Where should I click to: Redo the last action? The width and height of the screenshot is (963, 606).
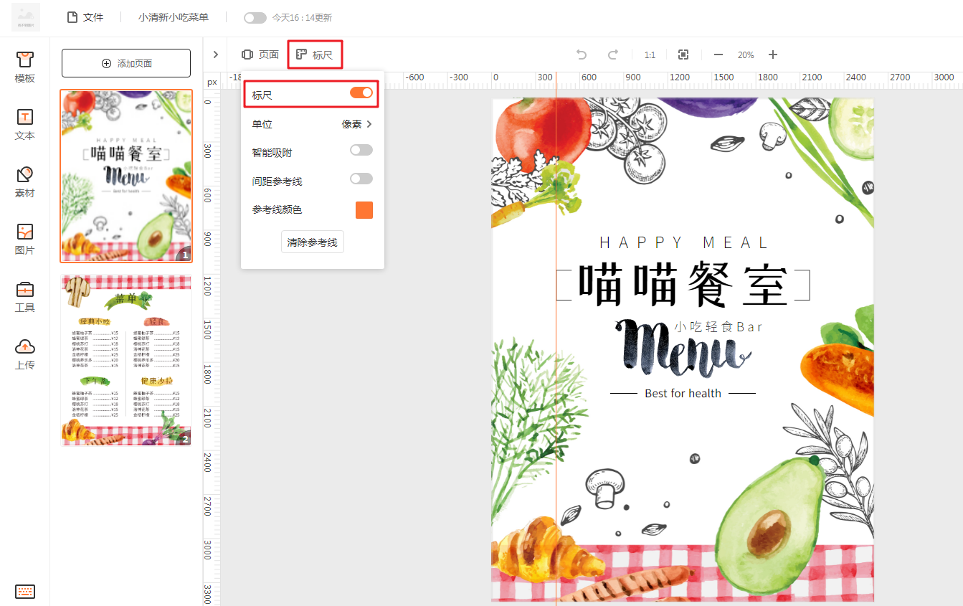(613, 55)
